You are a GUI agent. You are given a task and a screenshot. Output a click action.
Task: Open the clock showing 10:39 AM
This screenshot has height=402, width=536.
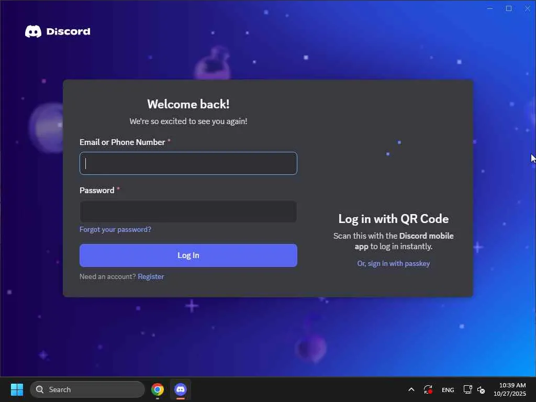(510, 389)
